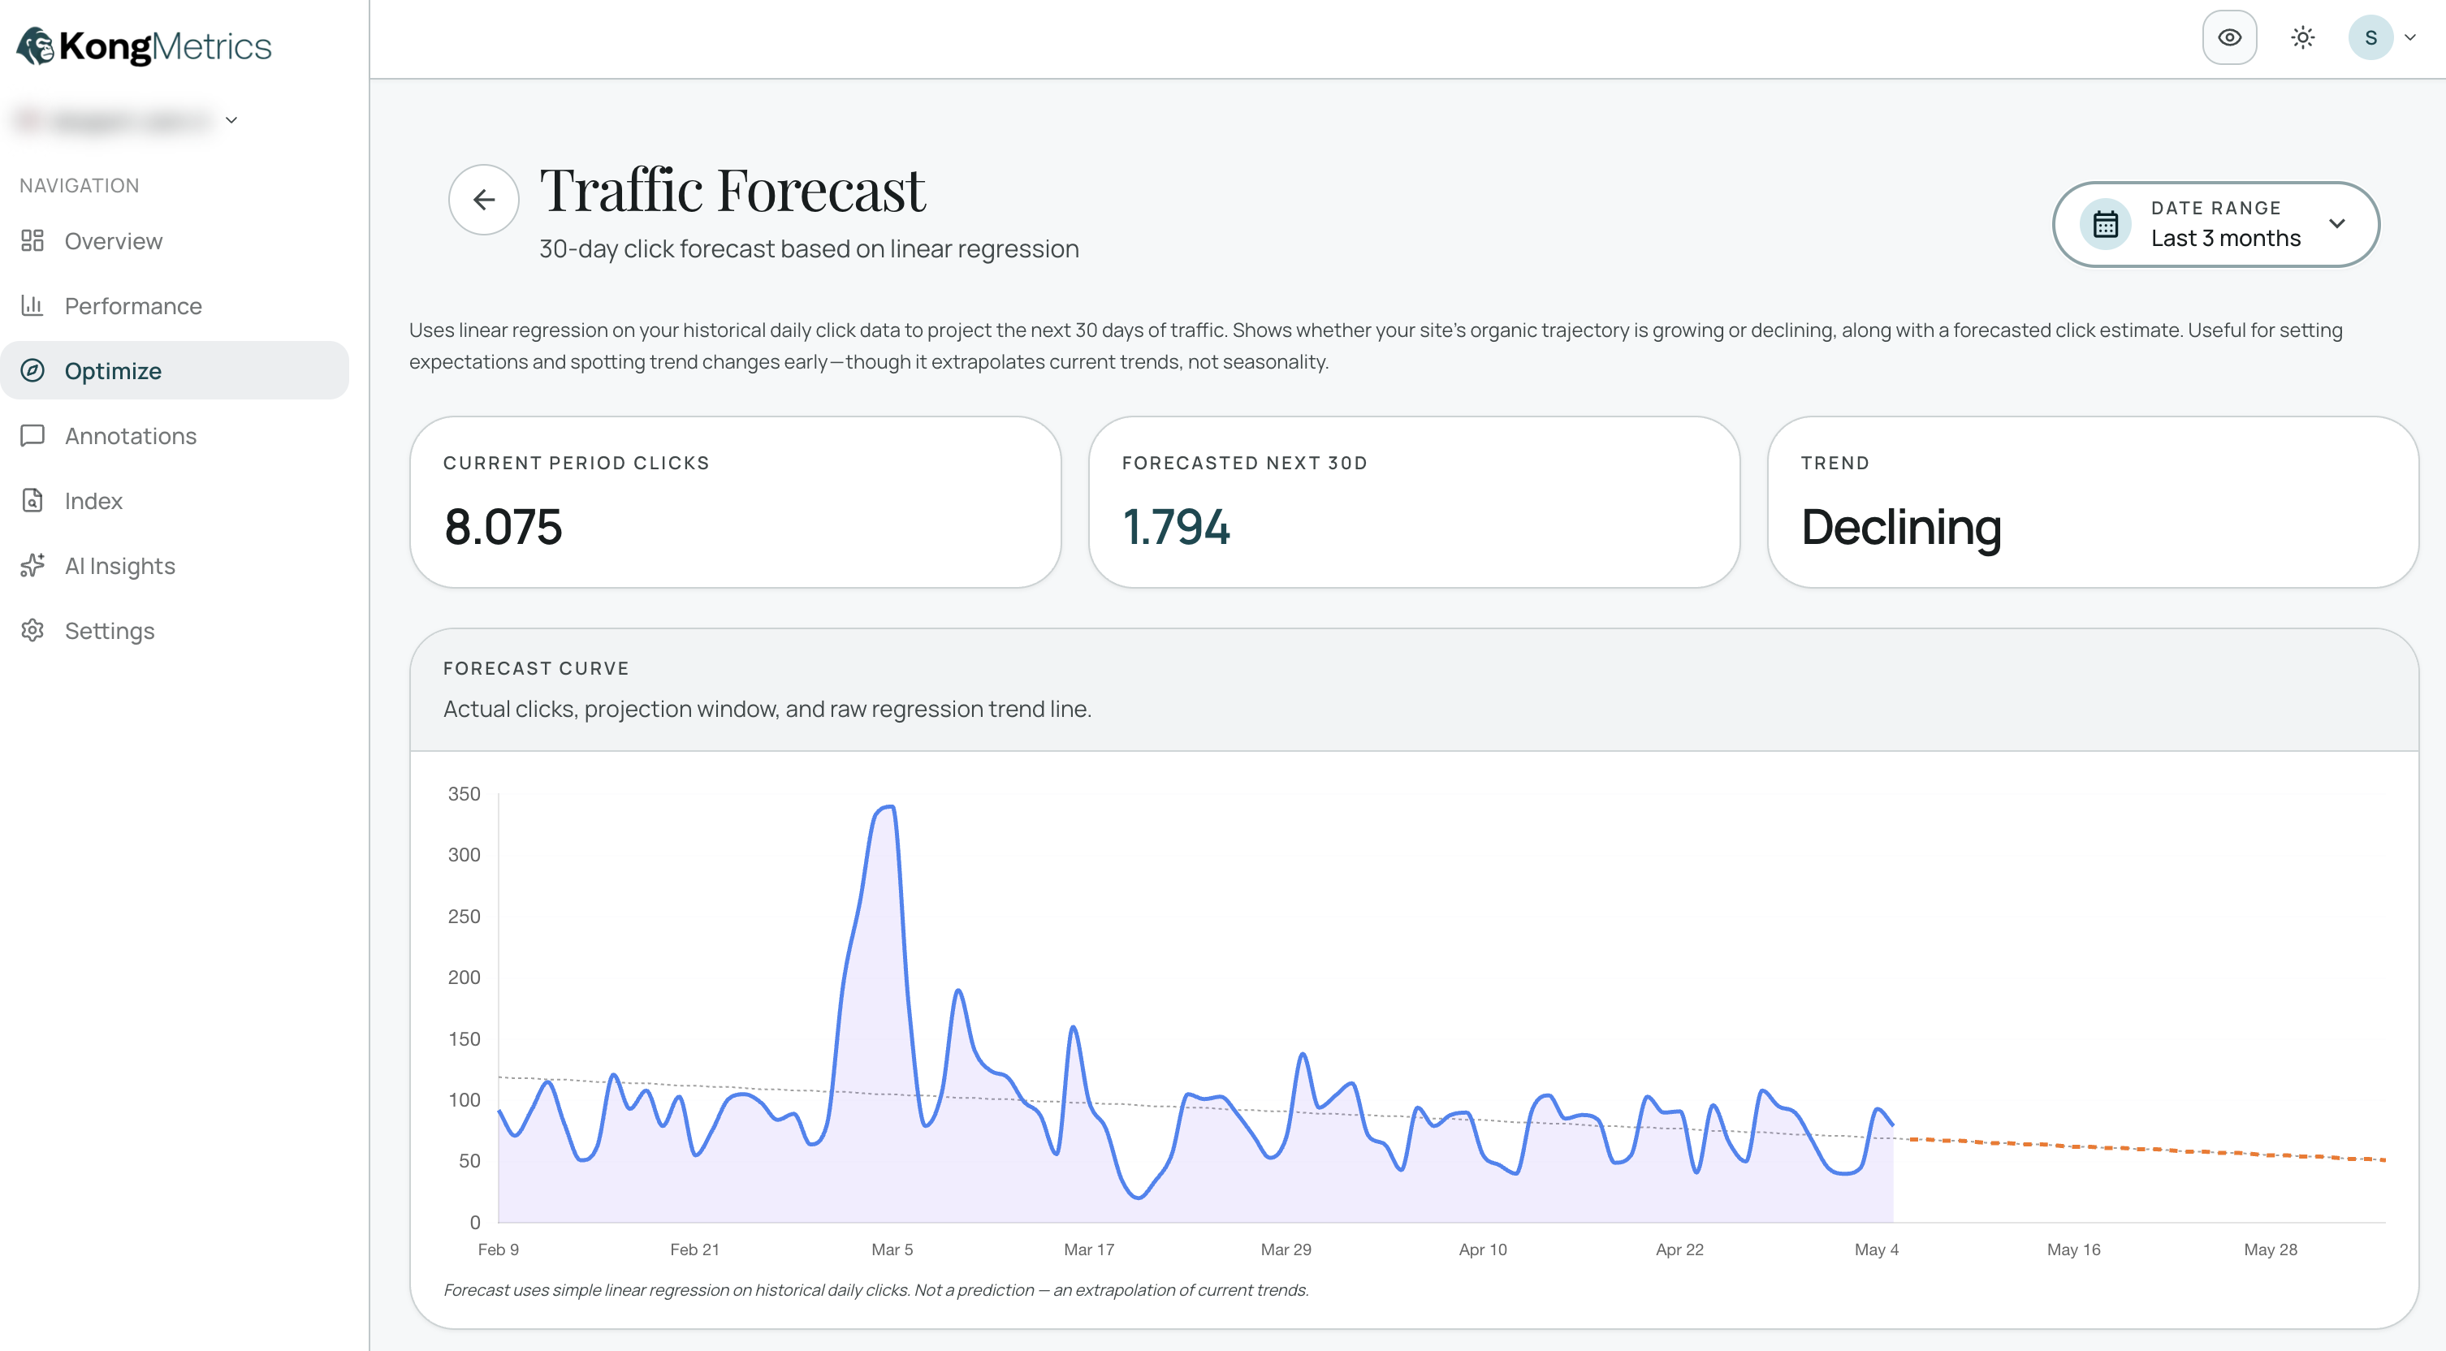Open the Settings navigation item
The width and height of the screenshot is (2446, 1351).
(175, 630)
